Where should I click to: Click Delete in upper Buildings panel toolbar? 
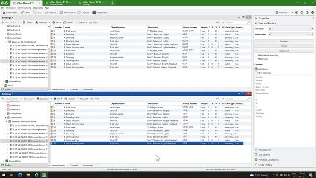click(x=28, y=22)
